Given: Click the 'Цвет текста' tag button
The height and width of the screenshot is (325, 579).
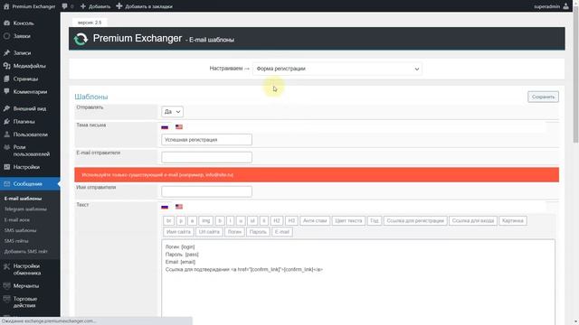Looking at the screenshot, I should coord(348,220).
